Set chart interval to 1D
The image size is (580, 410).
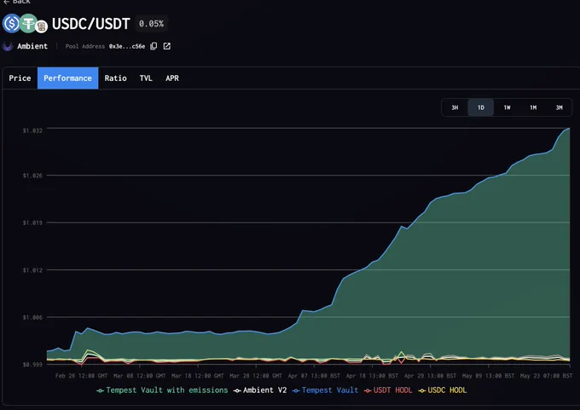tap(480, 107)
